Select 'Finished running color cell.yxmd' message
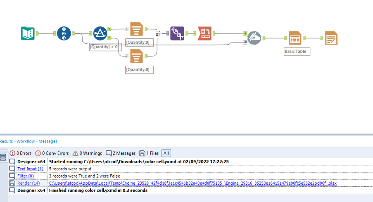Image resolution: width=373 pixels, height=202 pixels. (x=98, y=190)
